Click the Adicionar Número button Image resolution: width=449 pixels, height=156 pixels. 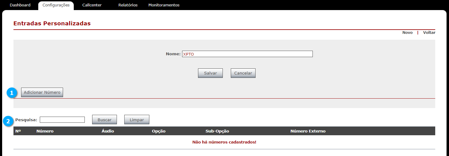click(x=42, y=93)
